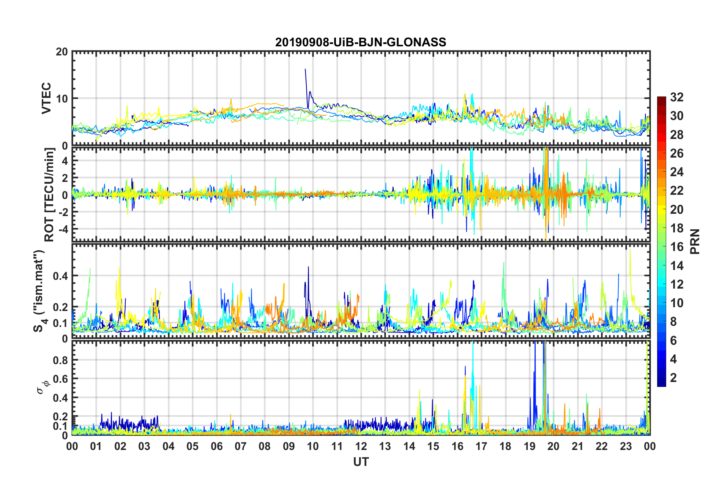722x483 pixels.
Task: Click the x-axis tick label 06
Action: coord(217,446)
